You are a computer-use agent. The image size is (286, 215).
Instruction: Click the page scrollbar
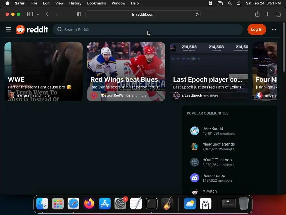(x=284, y=47)
